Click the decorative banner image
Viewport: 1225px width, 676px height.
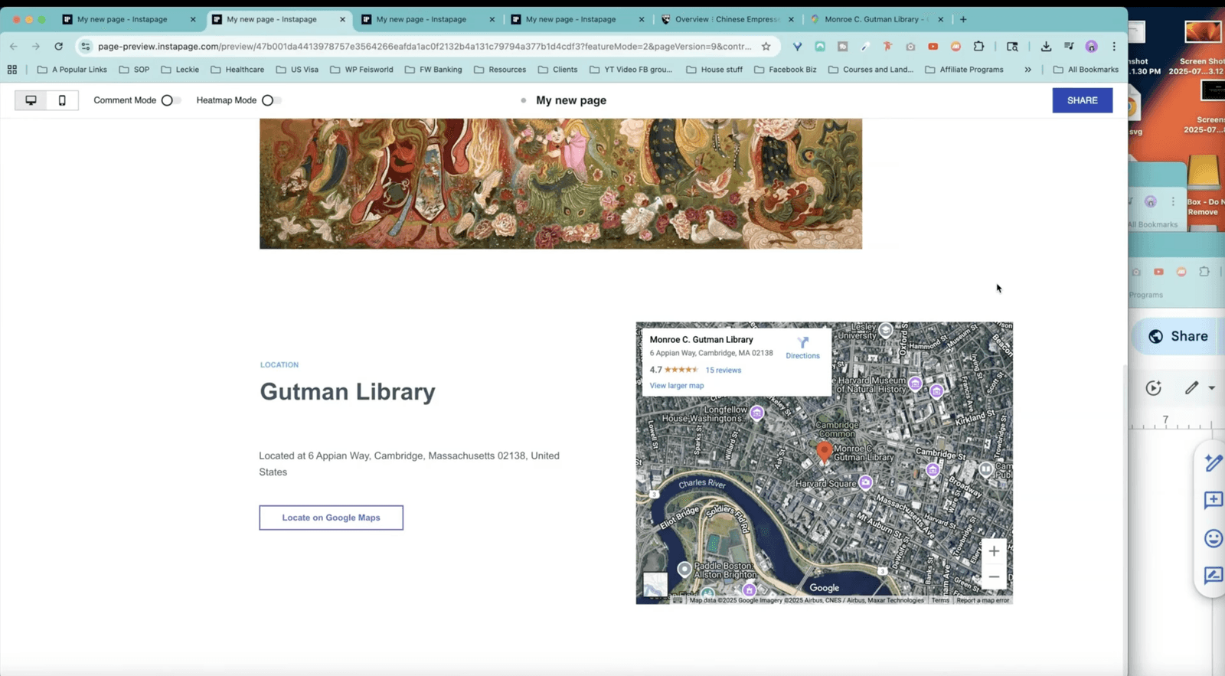(x=560, y=184)
